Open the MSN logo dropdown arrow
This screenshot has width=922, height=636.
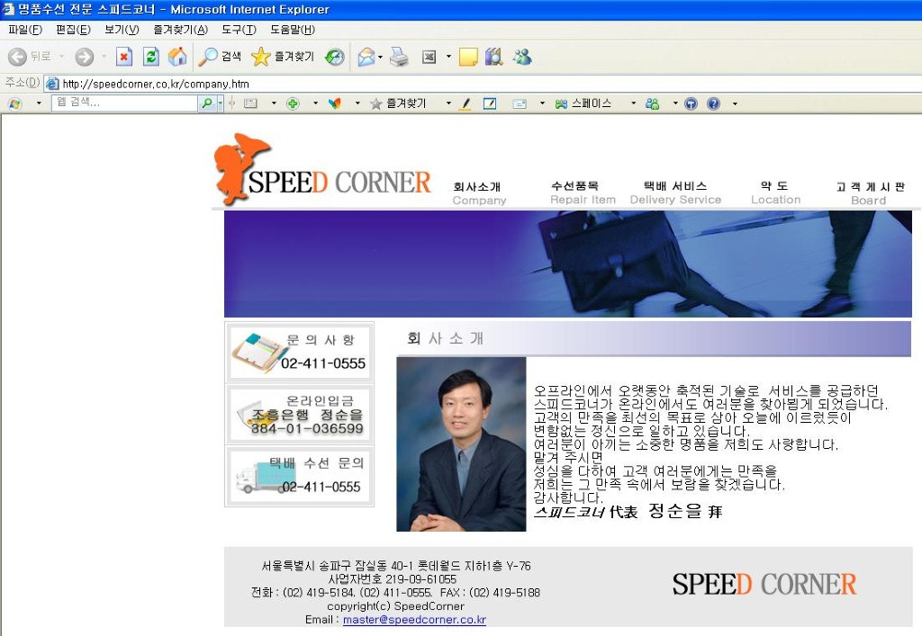point(39,104)
